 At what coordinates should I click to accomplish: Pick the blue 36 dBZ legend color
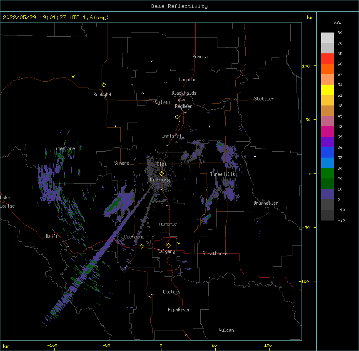pos(327,152)
